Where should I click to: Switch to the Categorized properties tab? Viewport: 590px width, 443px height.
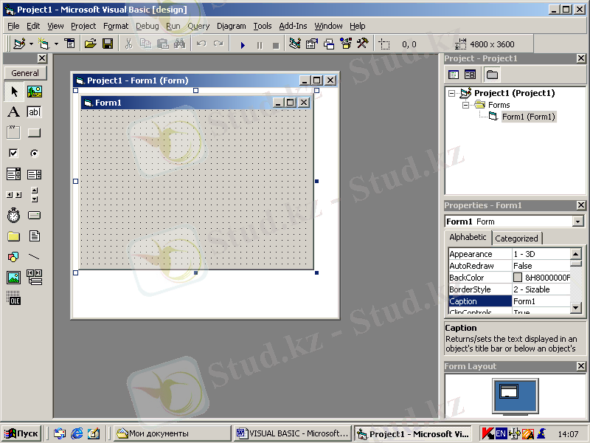[x=517, y=238]
